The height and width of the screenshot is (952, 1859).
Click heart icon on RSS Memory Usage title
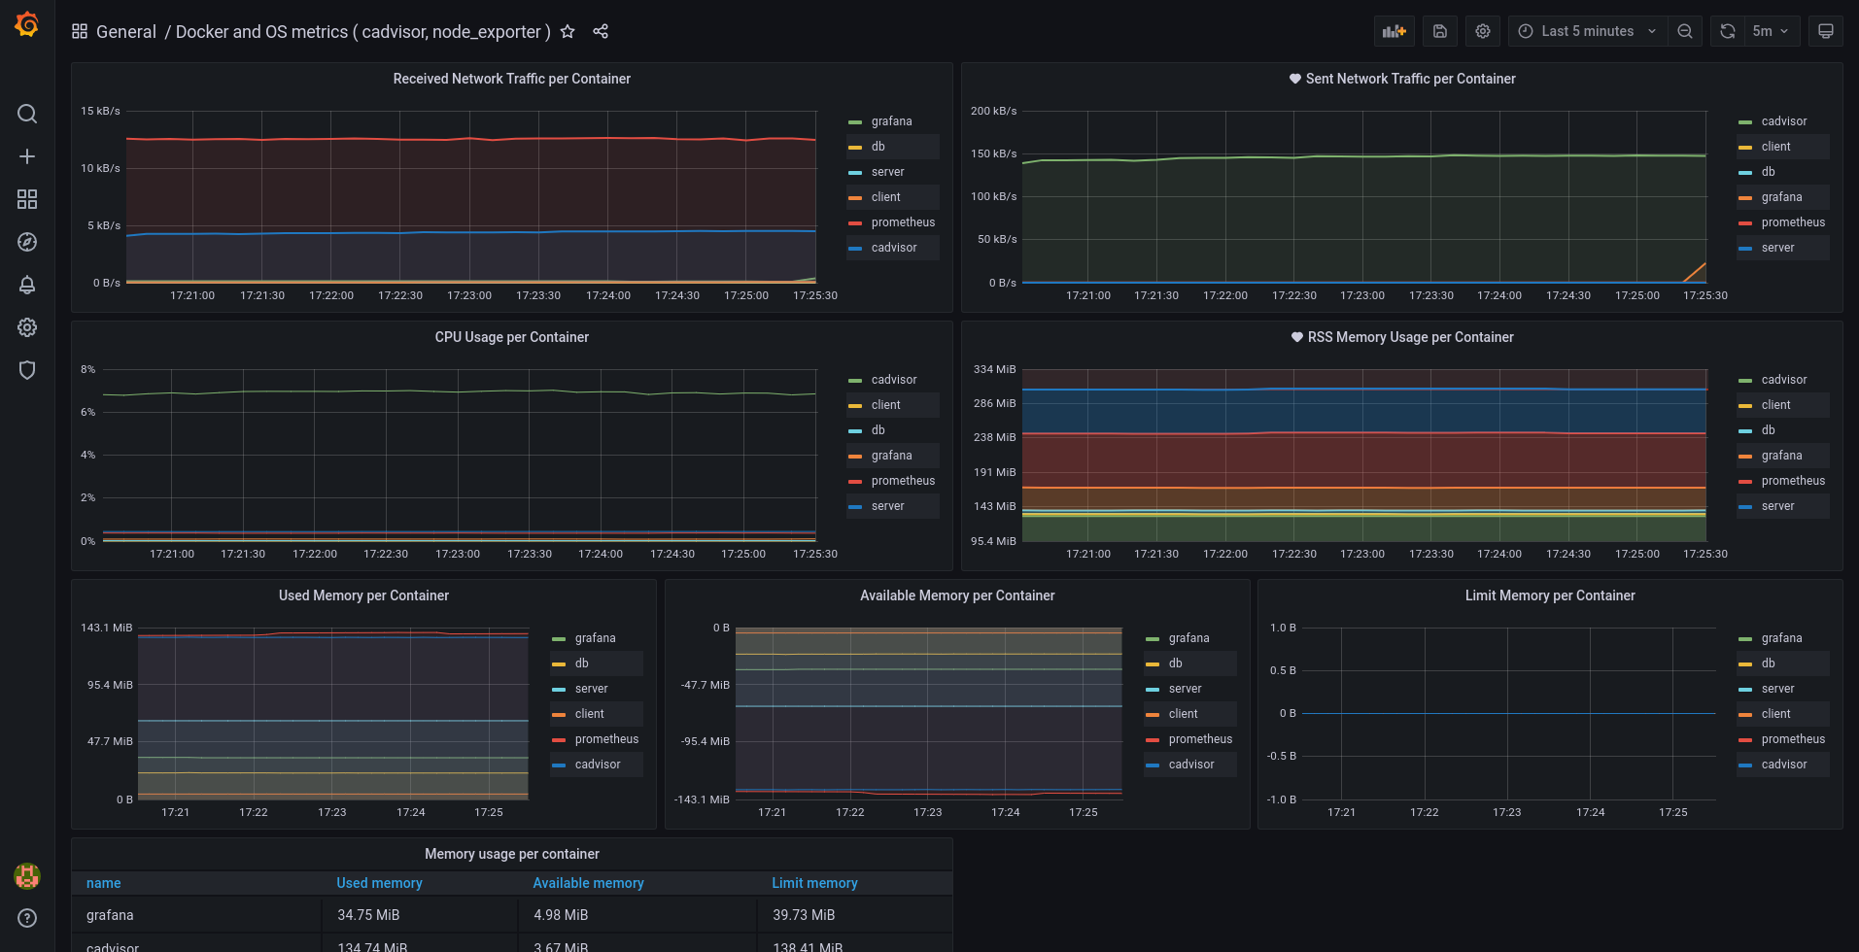1296,337
